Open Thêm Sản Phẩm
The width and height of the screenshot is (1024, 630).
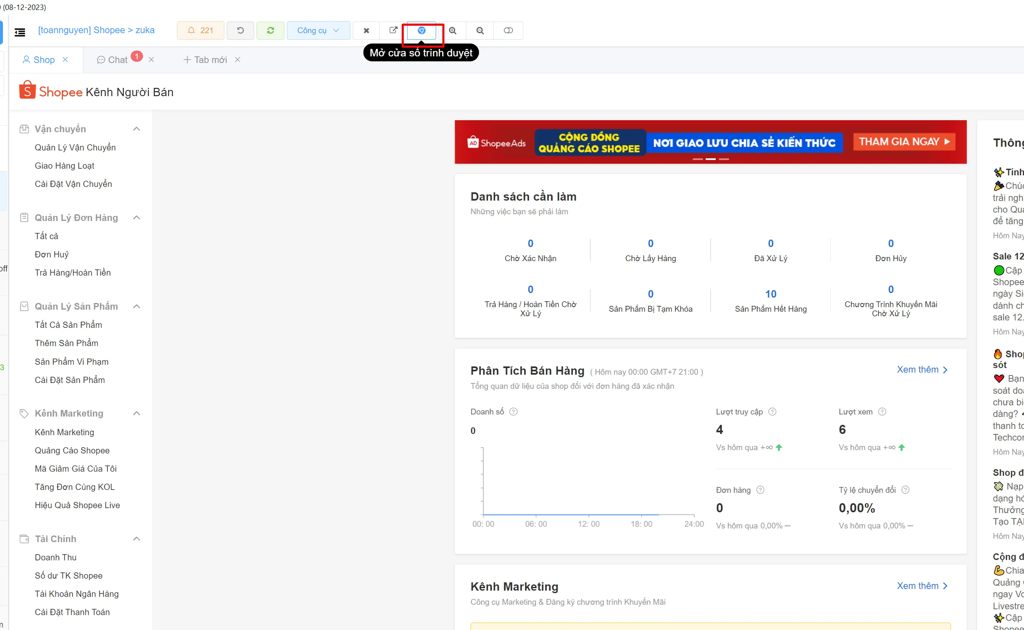coord(67,343)
